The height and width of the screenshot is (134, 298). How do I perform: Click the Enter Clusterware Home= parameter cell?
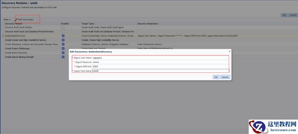pyautogui.click(x=150, y=44)
